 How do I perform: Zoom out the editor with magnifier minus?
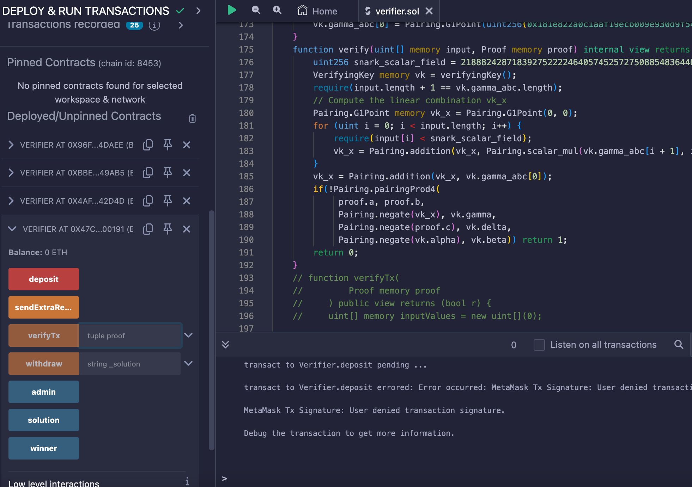pyautogui.click(x=256, y=10)
